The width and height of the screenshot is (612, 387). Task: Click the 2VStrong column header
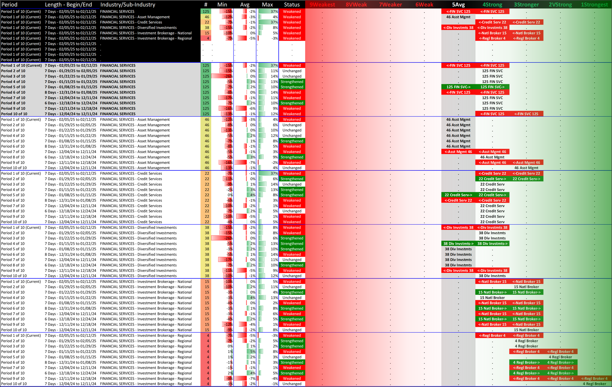560,5
